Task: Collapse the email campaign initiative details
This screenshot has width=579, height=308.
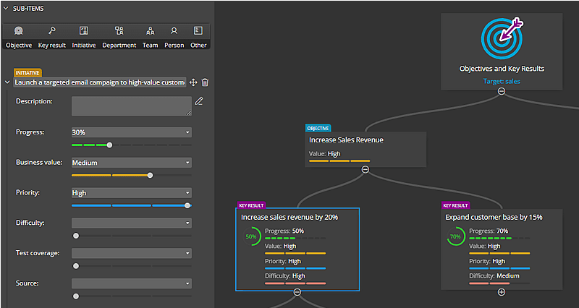Action: 7,82
